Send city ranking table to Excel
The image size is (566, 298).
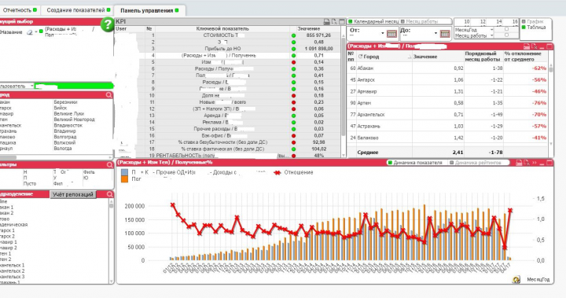point(535,46)
